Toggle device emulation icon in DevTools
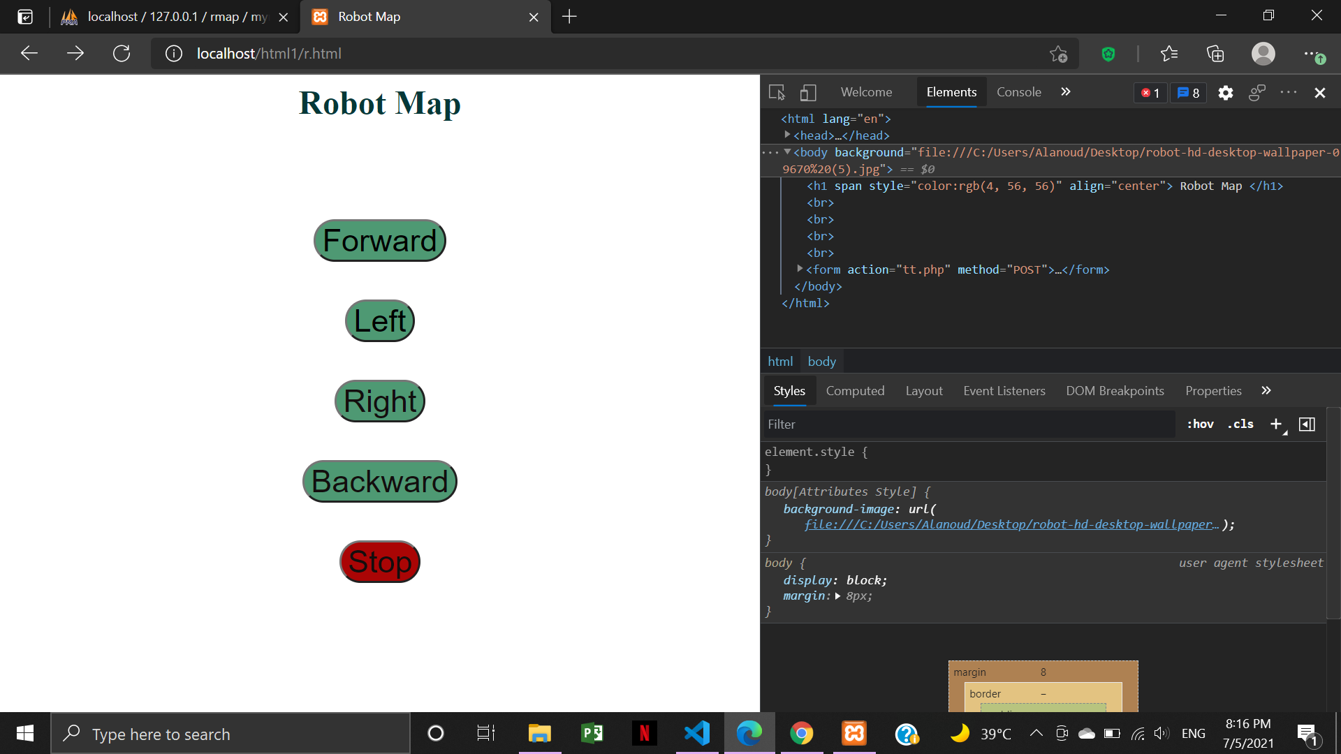This screenshot has width=1341, height=754. click(x=808, y=92)
